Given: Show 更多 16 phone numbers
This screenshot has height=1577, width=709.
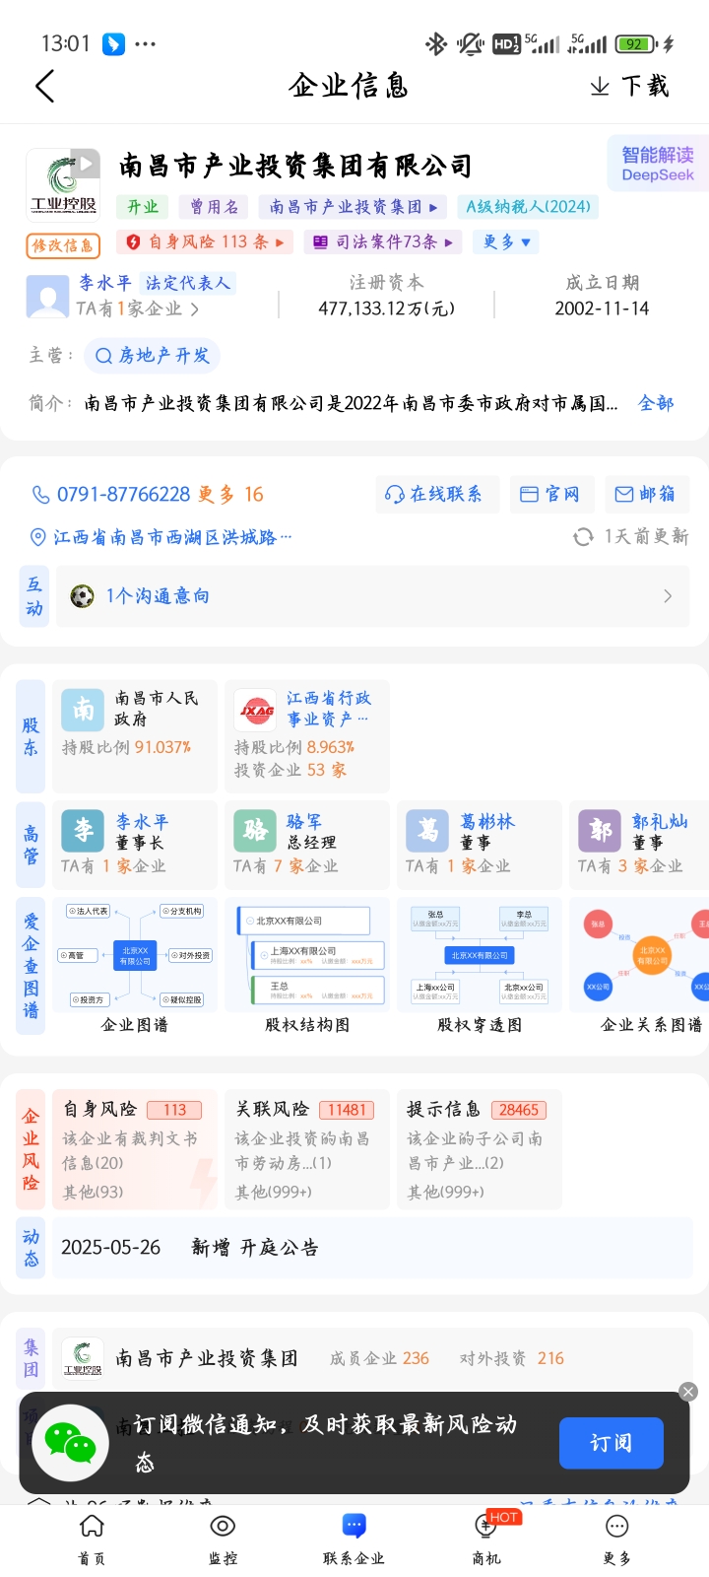Looking at the screenshot, I should [230, 494].
